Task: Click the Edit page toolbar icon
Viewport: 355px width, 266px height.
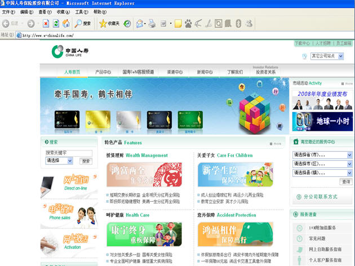Action: (163, 24)
